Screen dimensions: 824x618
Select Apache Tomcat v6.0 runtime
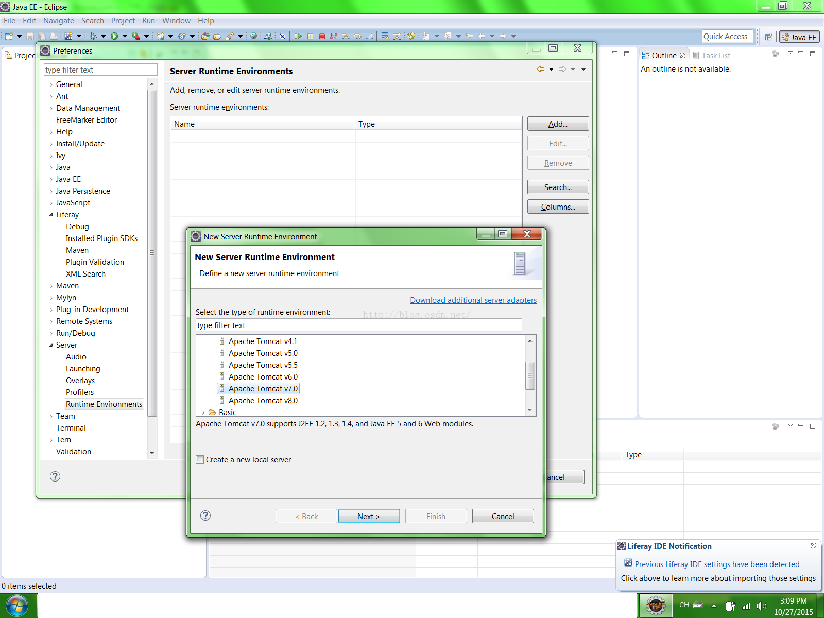(x=263, y=377)
